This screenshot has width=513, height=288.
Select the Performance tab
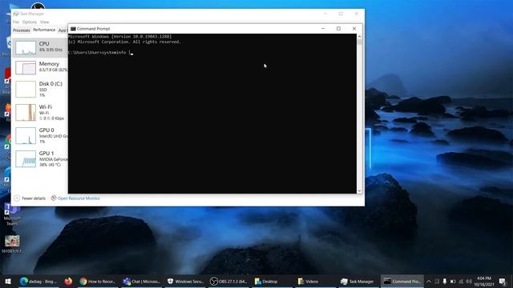[44, 30]
